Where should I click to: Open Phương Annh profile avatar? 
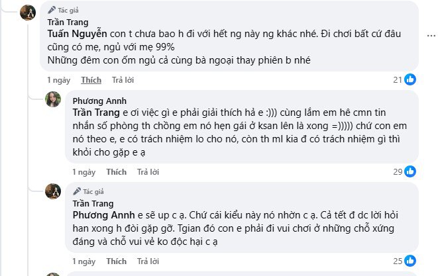53,101
